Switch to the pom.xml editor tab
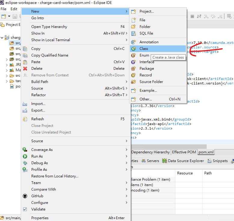 [206, 152]
